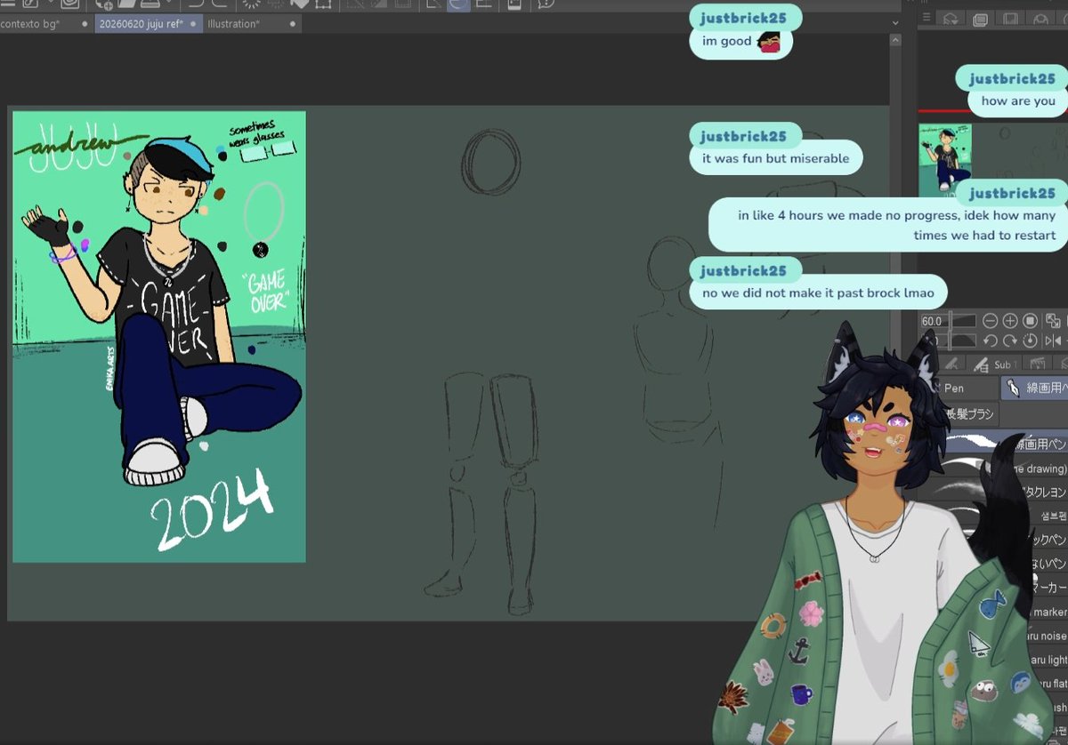Click the Navigator canvas preview thumbnail
The height and width of the screenshot is (745, 1068).
945,160
